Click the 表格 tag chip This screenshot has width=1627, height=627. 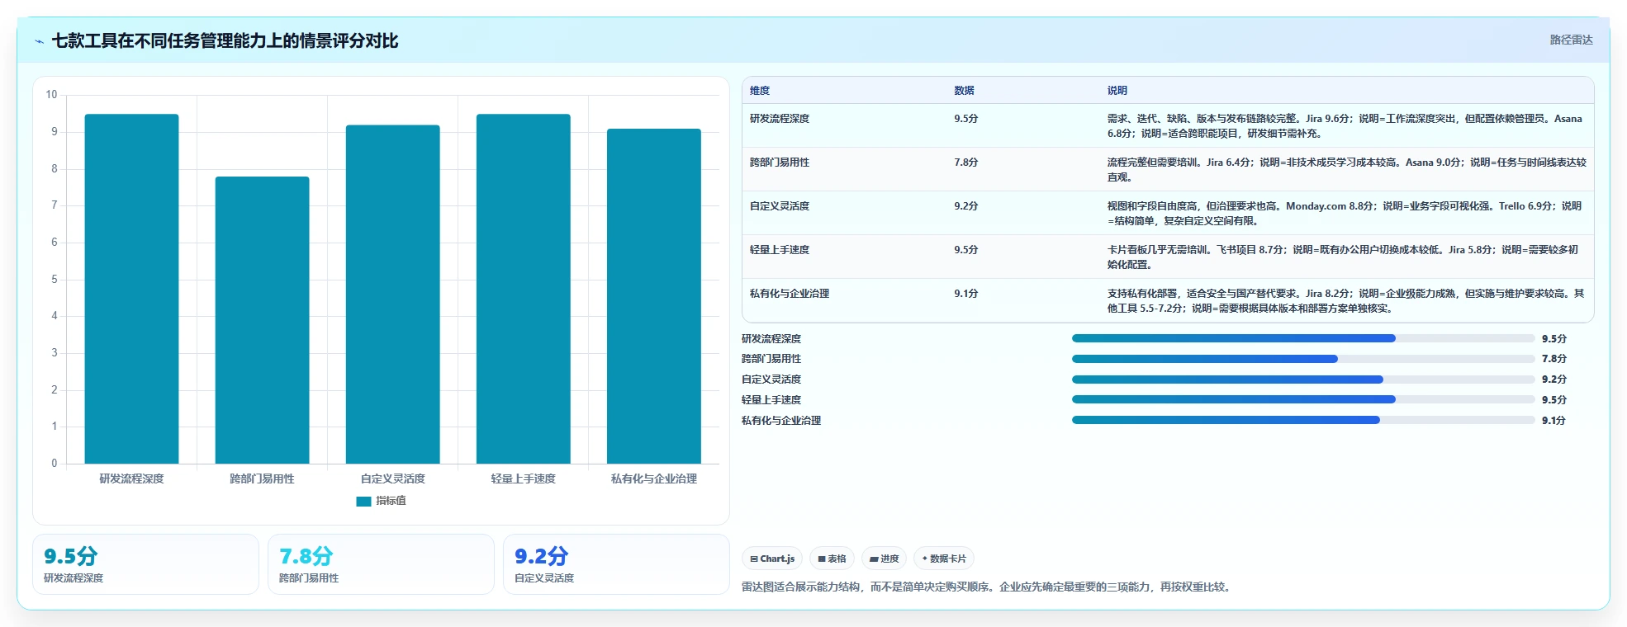tap(832, 559)
